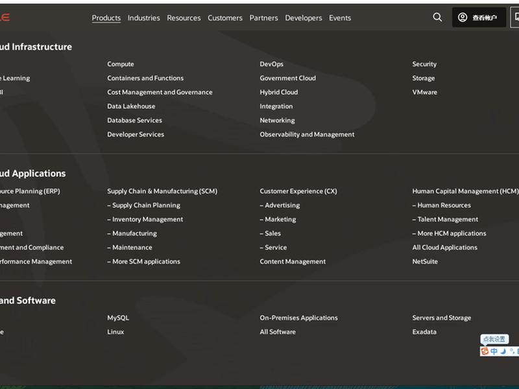This screenshot has width=519, height=389.
Task: Select Inventory Management link
Action: pos(145,219)
